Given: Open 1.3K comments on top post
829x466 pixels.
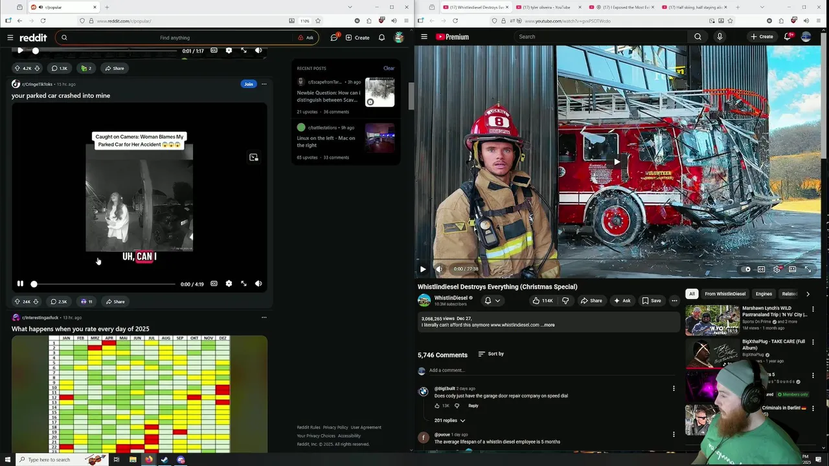Looking at the screenshot, I should coord(59,68).
